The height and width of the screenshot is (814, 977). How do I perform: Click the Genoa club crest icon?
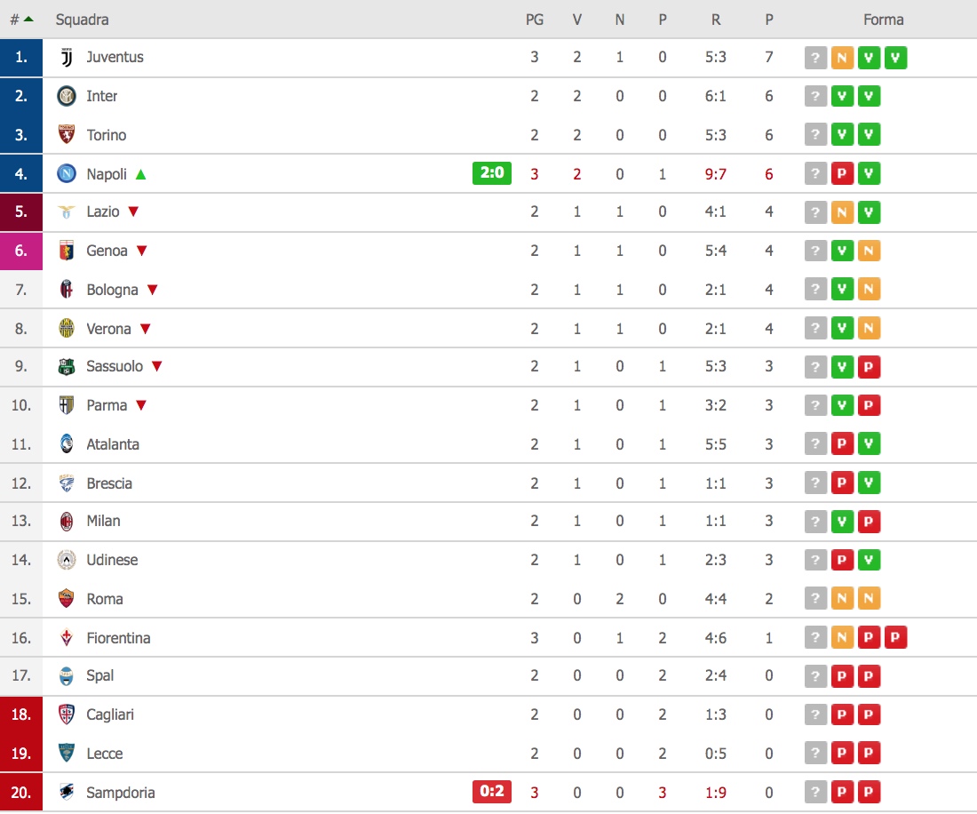point(67,251)
